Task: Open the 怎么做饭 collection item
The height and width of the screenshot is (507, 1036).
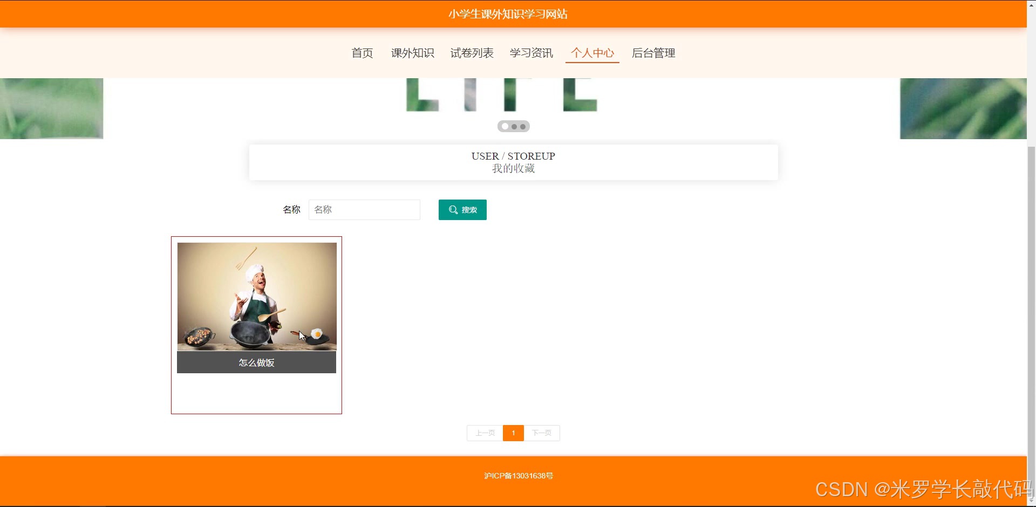Action: click(256, 362)
